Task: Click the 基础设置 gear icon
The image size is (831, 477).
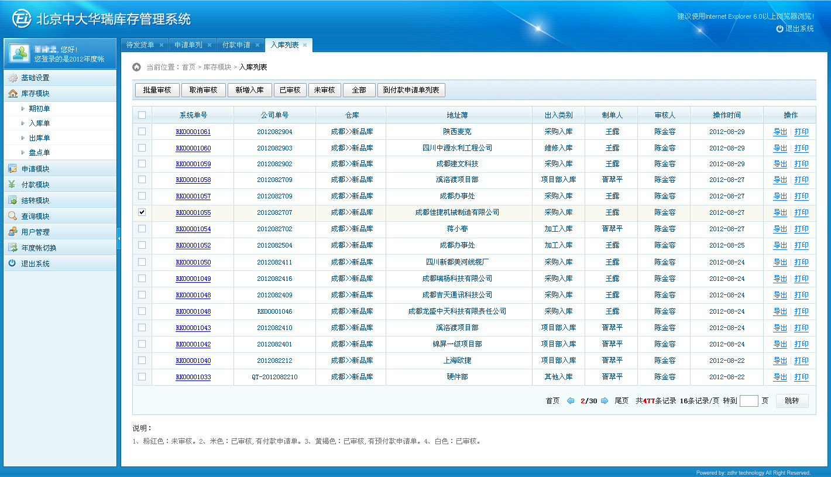Action: coord(13,78)
